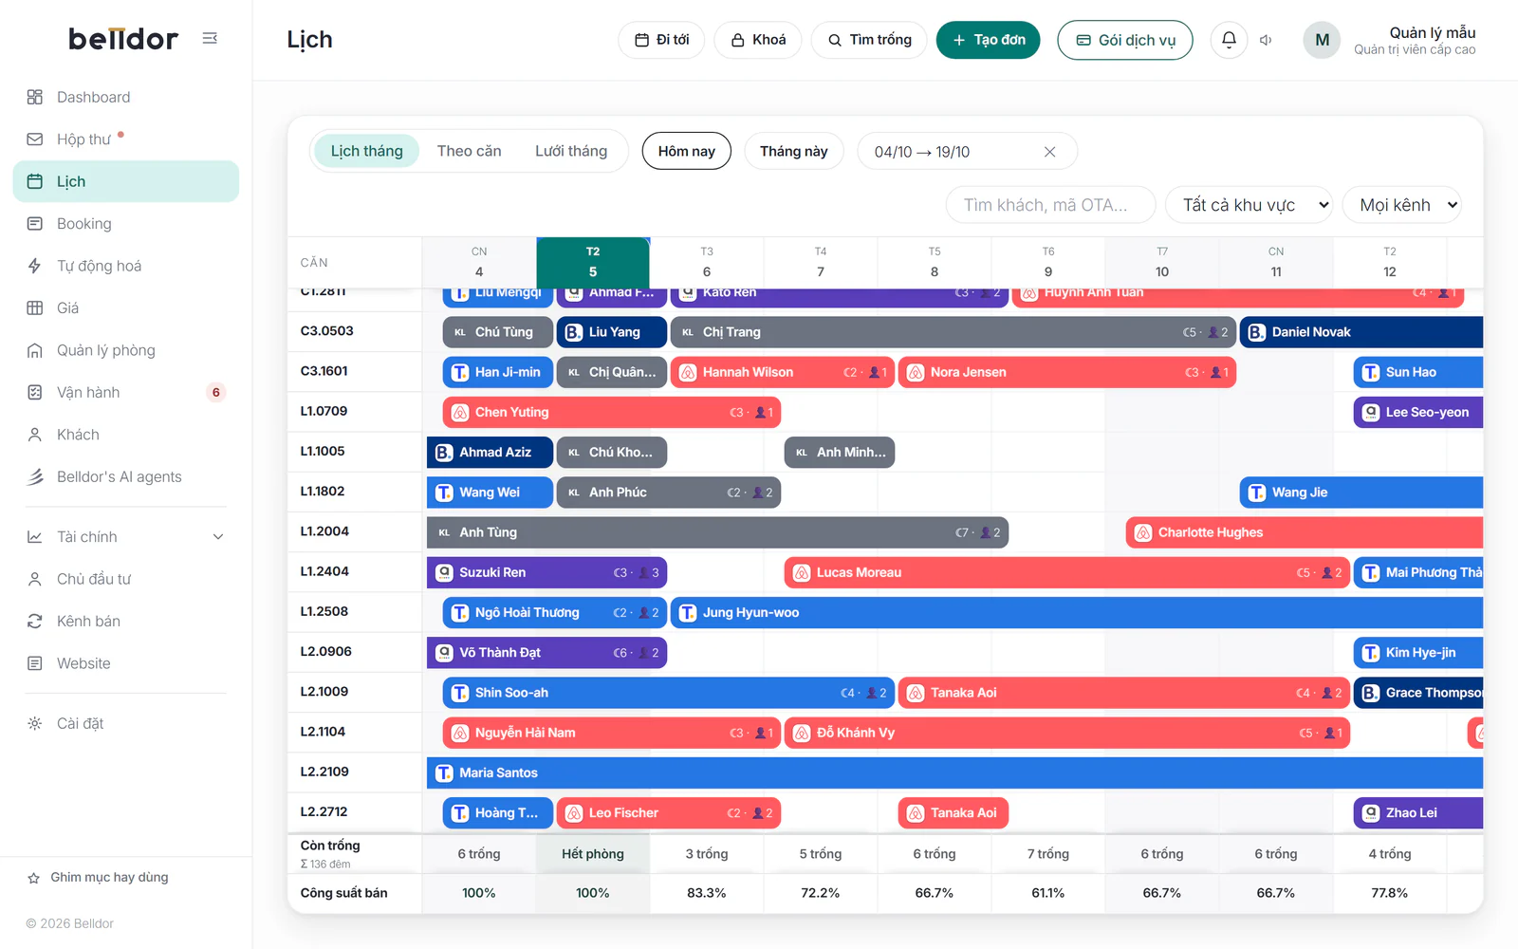
Task: Open the notifications bell
Action: pyautogui.click(x=1229, y=40)
